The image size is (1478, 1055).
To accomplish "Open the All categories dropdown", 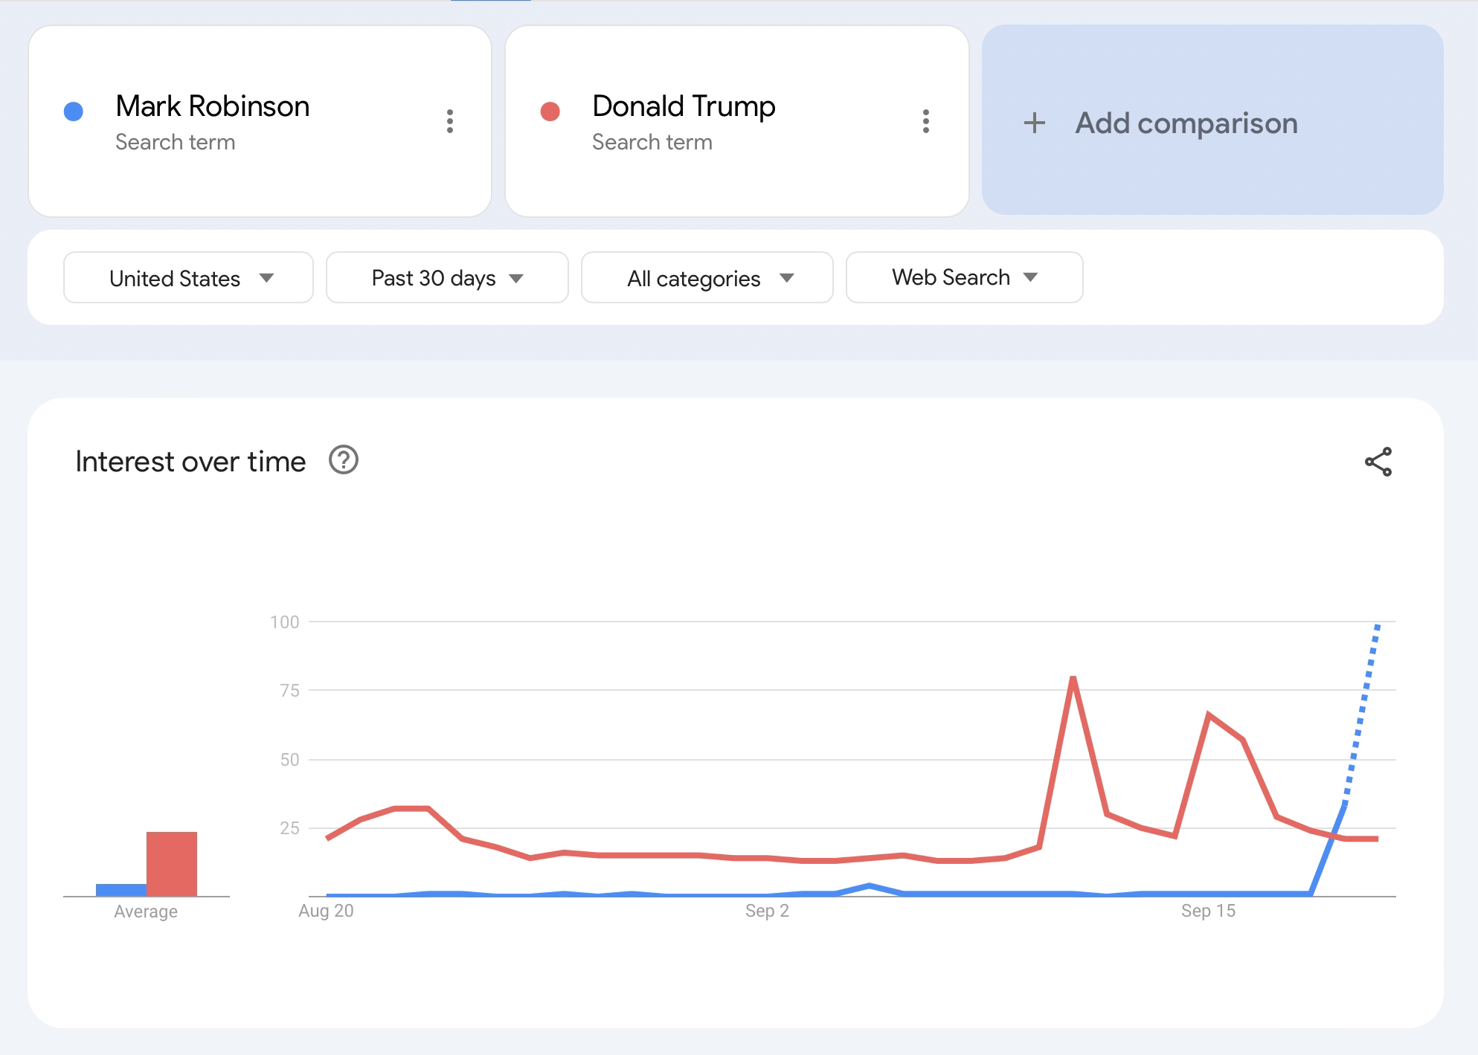I will (707, 277).
